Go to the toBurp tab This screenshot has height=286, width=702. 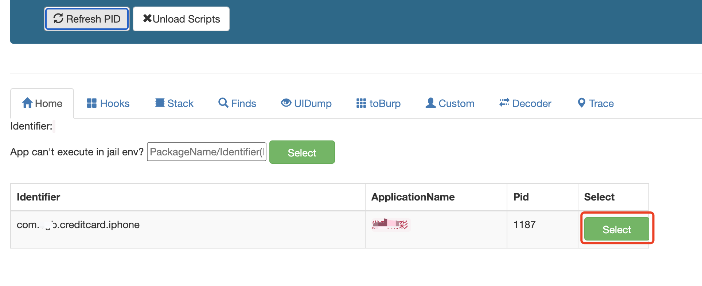tap(378, 103)
